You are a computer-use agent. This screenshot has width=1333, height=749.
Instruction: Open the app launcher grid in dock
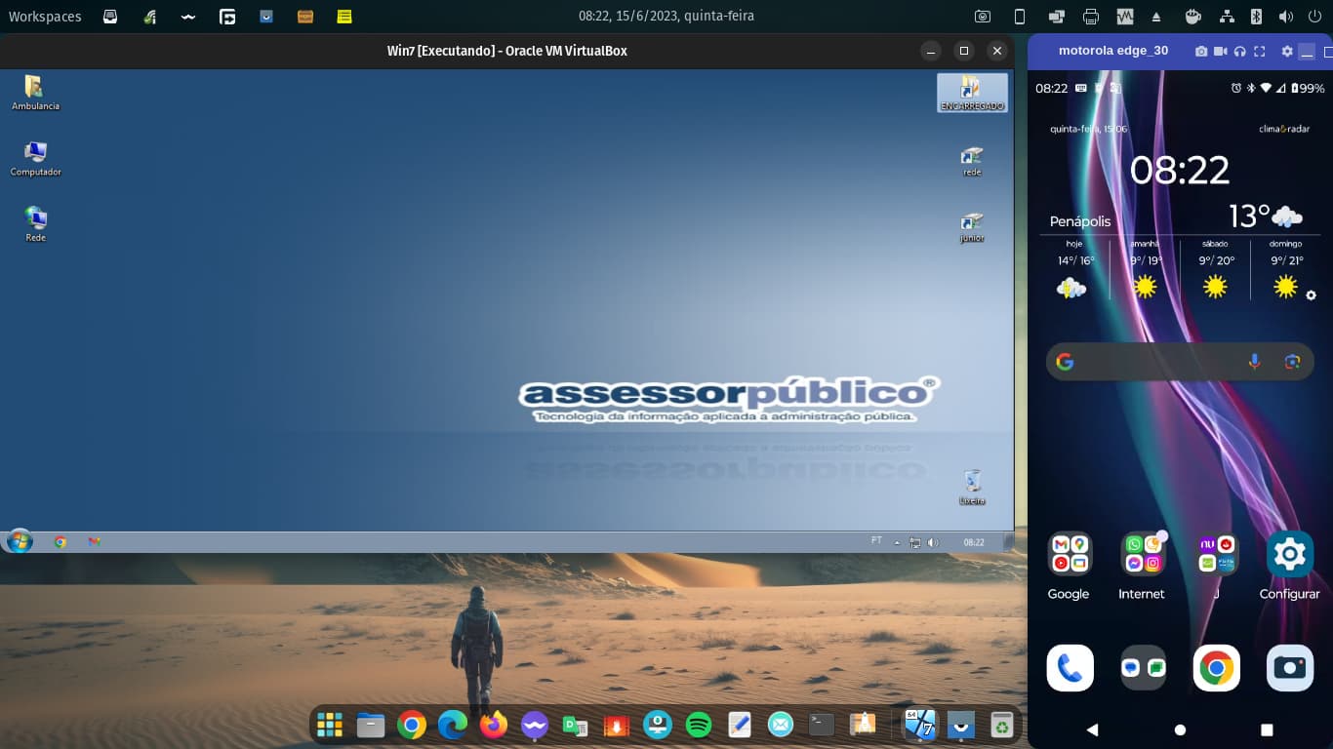click(330, 725)
